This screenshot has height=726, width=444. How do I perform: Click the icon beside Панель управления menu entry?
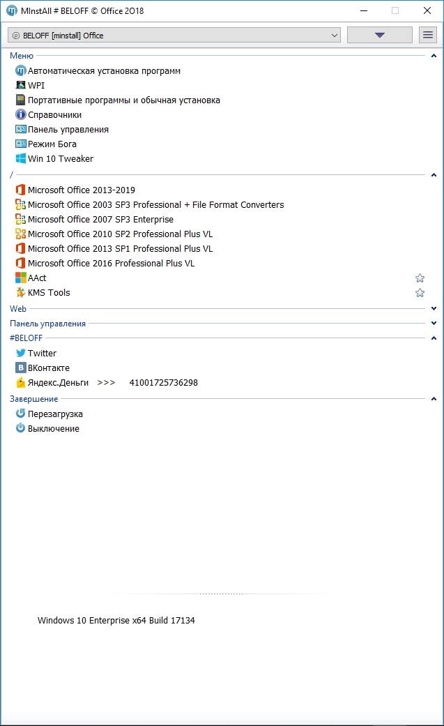(20, 129)
